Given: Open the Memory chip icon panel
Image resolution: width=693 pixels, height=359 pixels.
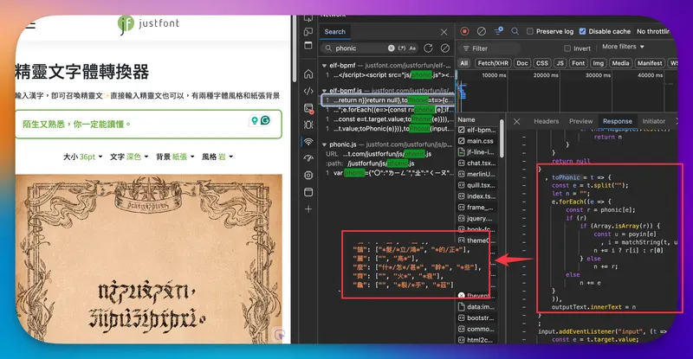Looking at the screenshot, I should coord(308,176).
